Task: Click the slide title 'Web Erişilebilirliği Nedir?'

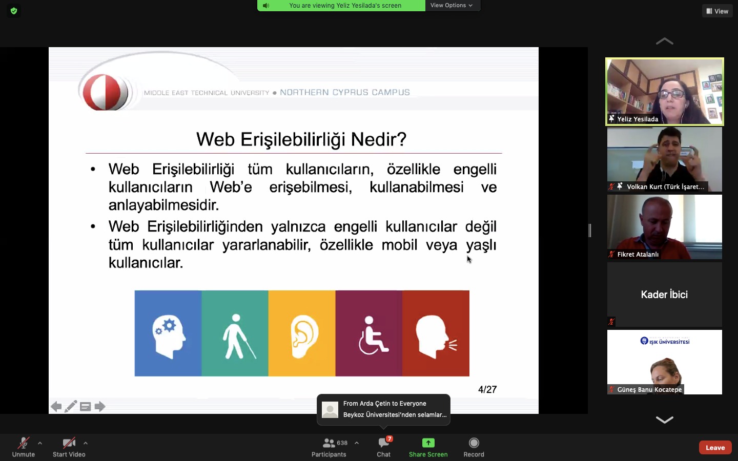Action: (x=301, y=139)
